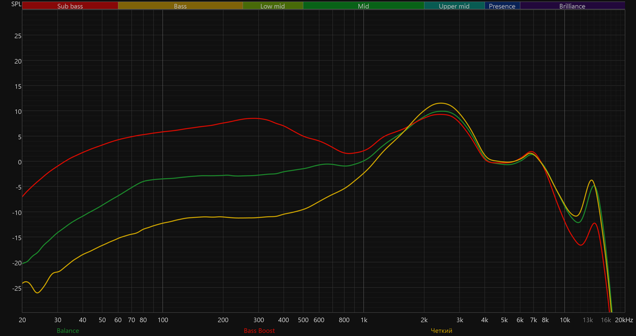This screenshot has width=636, height=336.
Task: Click the 7k frequency axis label
Action: click(533, 320)
